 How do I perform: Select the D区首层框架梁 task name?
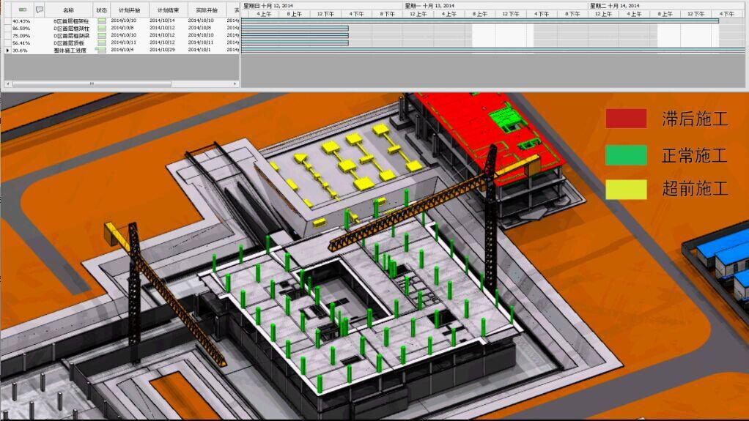point(71,35)
